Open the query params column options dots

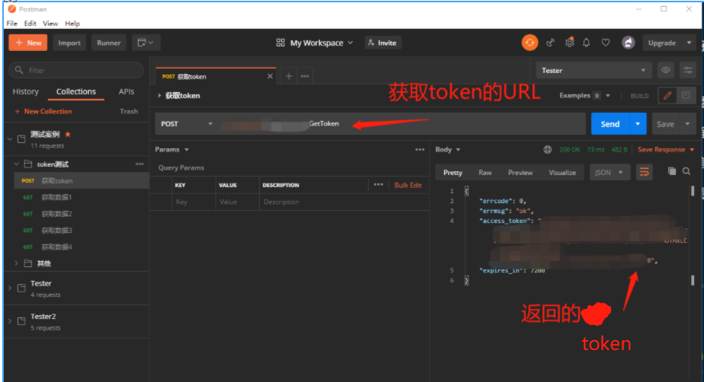(379, 185)
